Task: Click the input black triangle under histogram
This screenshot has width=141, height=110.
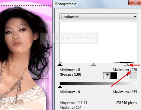Action: [x=60, y=64]
